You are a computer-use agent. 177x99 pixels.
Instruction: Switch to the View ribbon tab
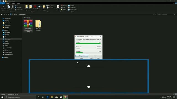[x=19, y=3]
